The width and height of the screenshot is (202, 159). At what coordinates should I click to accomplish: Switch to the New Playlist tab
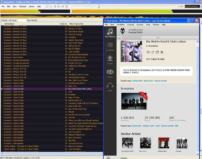(x=32, y=20)
